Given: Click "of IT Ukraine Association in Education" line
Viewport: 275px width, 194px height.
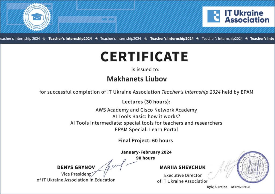Looking at the screenshot, I should click(x=76, y=180).
